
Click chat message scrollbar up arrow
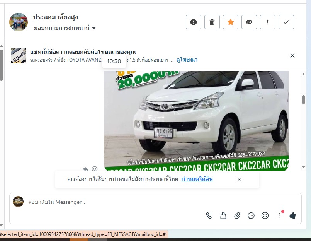[303, 75]
